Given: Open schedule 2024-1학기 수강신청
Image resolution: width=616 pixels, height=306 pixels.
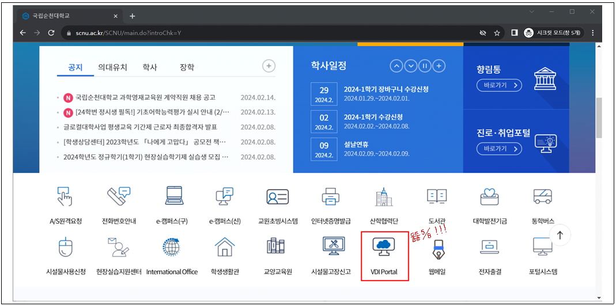Looking at the screenshot, I should (x=373, y=117).
